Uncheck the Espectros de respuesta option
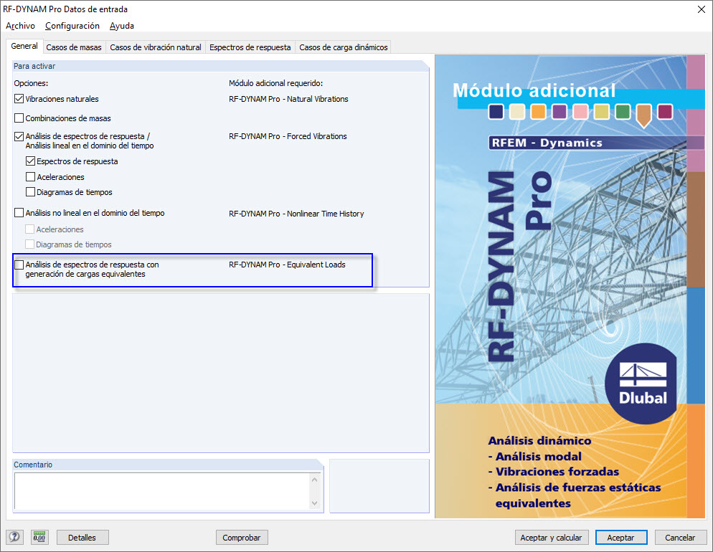This screenshot has width=713, height=552. (x=29, y=161)
